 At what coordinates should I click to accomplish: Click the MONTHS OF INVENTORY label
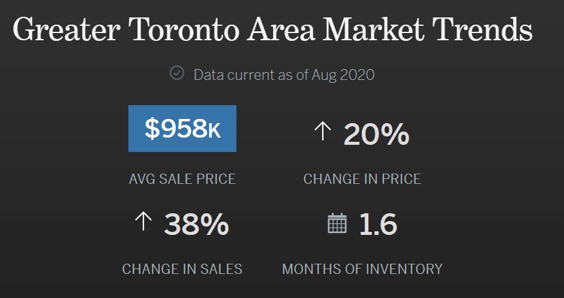[362, 269]
